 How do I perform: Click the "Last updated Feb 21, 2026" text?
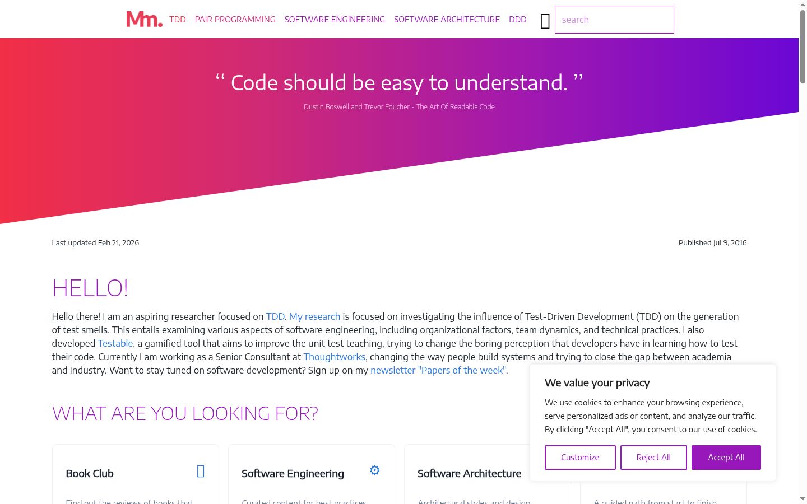pyautogui.click(x=95, y=242)
